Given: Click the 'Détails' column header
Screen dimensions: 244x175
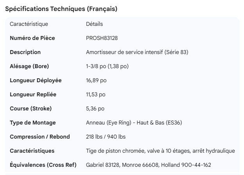Looking at the screenshot, I should (x=94, y=24).
